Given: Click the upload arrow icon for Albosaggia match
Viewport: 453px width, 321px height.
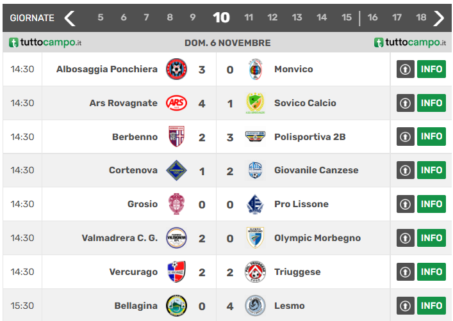Looking at the screenshot, I should [406, 69].
